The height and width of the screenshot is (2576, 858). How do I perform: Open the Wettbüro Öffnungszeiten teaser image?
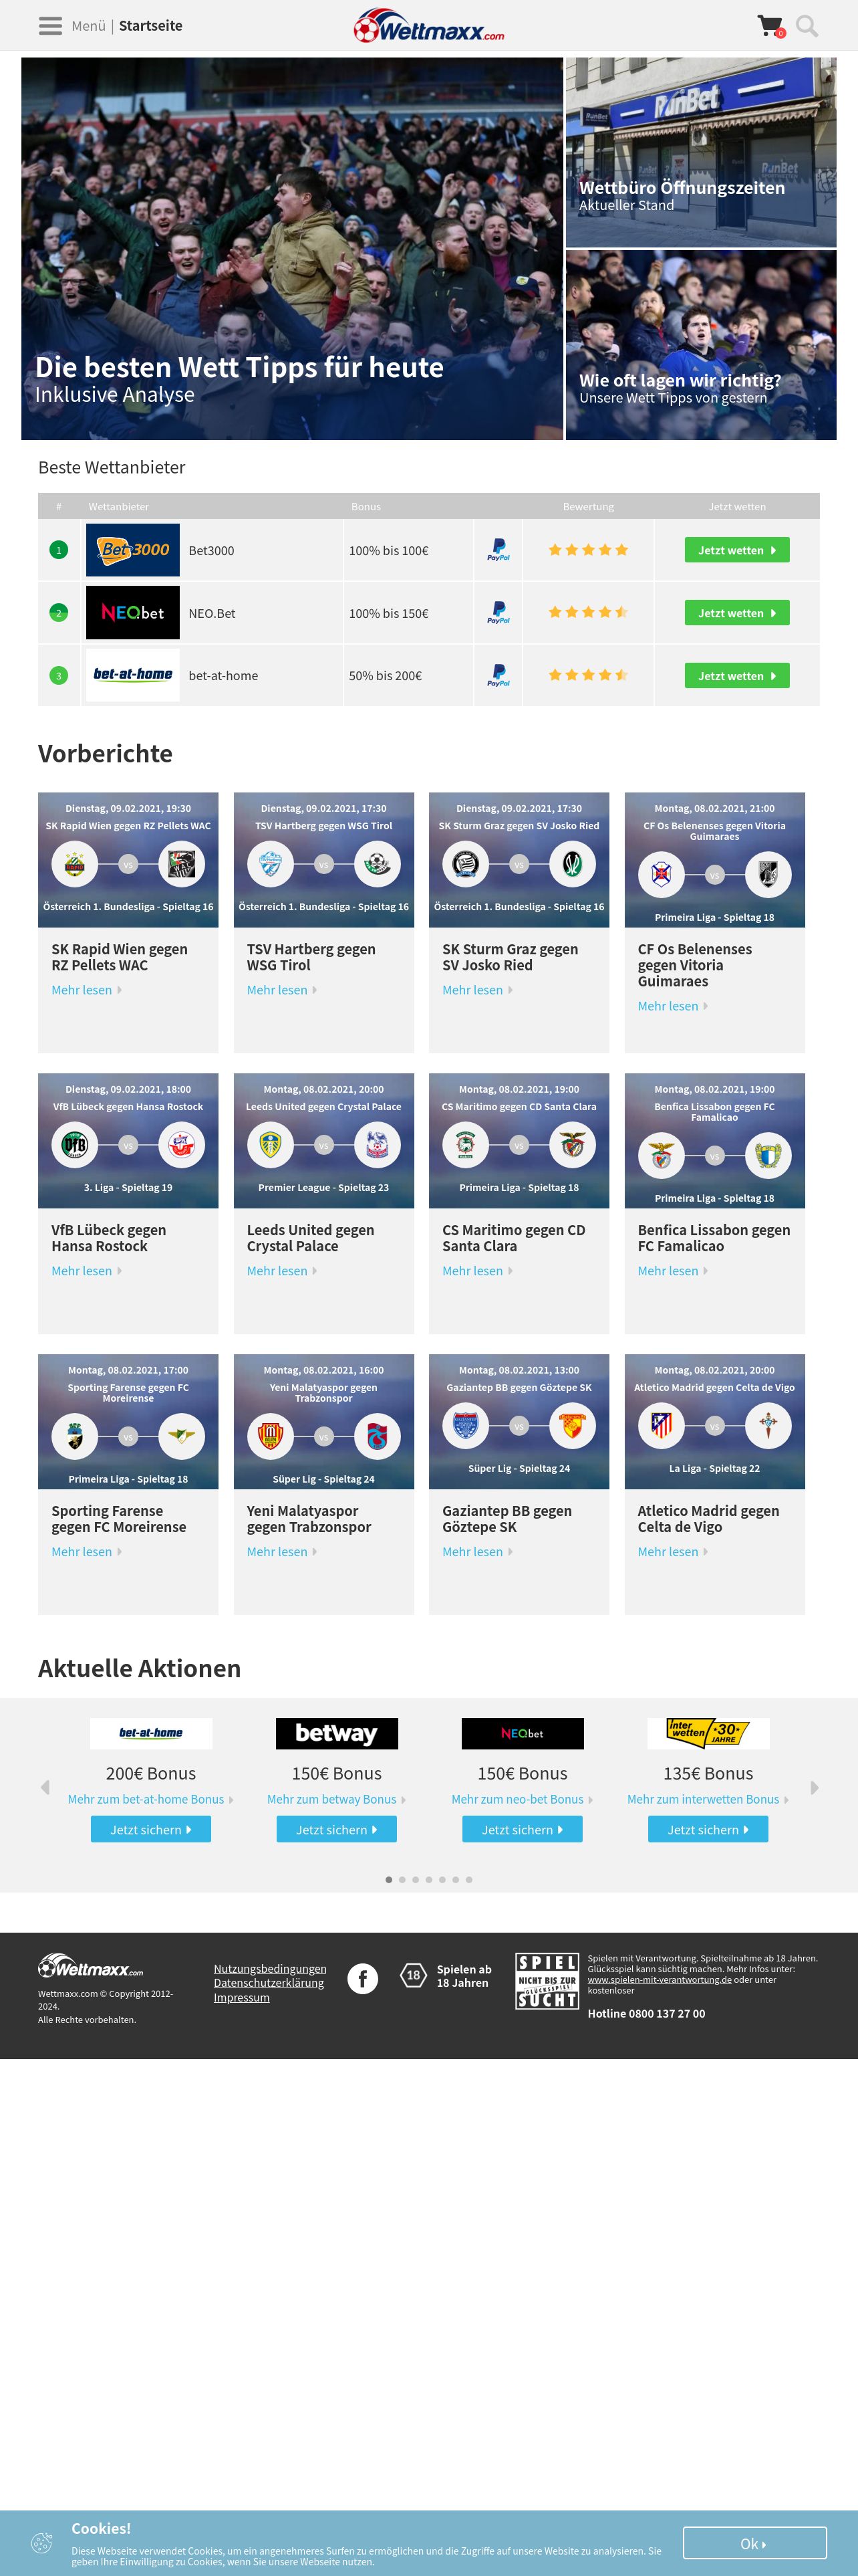click(x=701, y=152)
